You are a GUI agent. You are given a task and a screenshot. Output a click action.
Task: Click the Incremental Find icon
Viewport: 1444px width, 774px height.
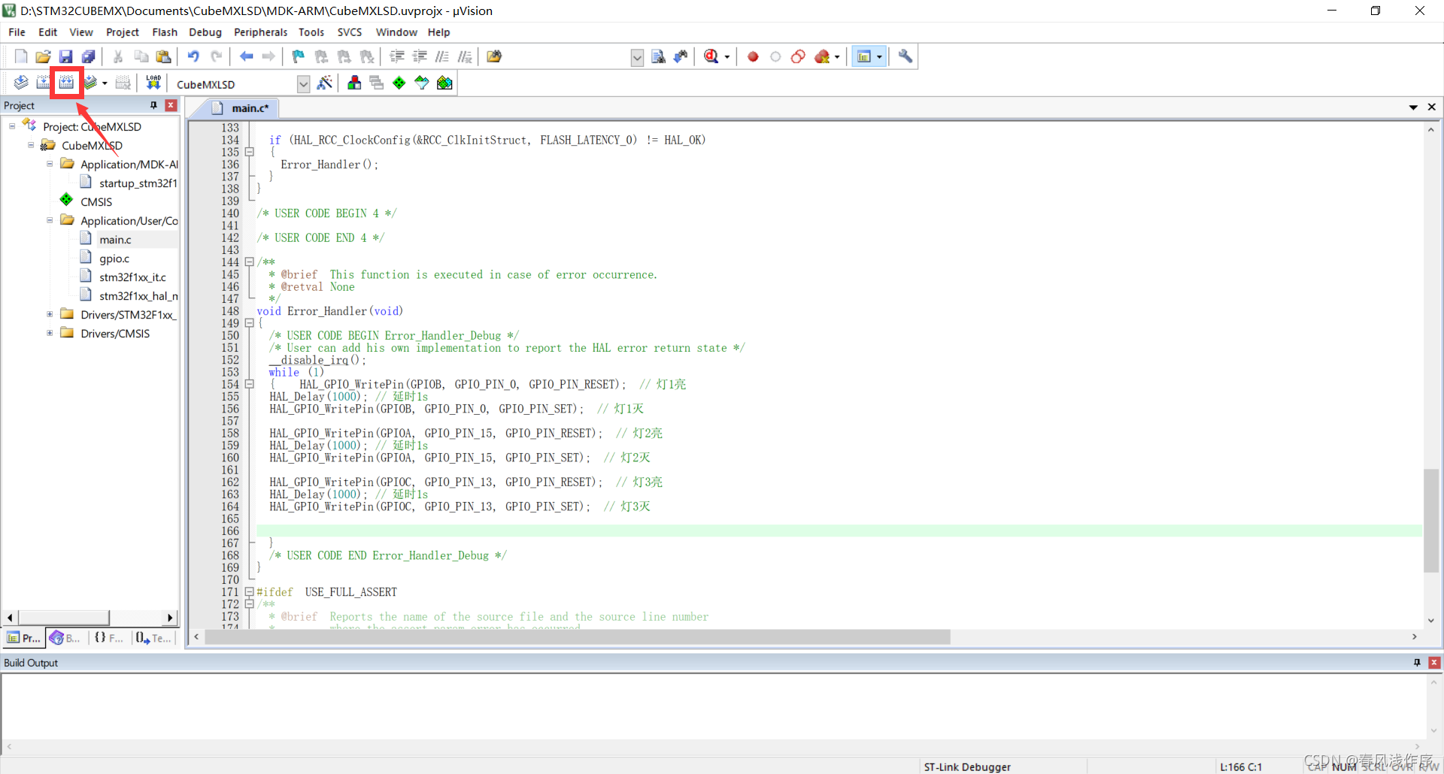tap(681, 56)
